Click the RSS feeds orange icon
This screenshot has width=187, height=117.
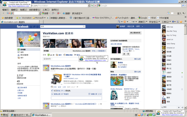[x=125, y=22]
